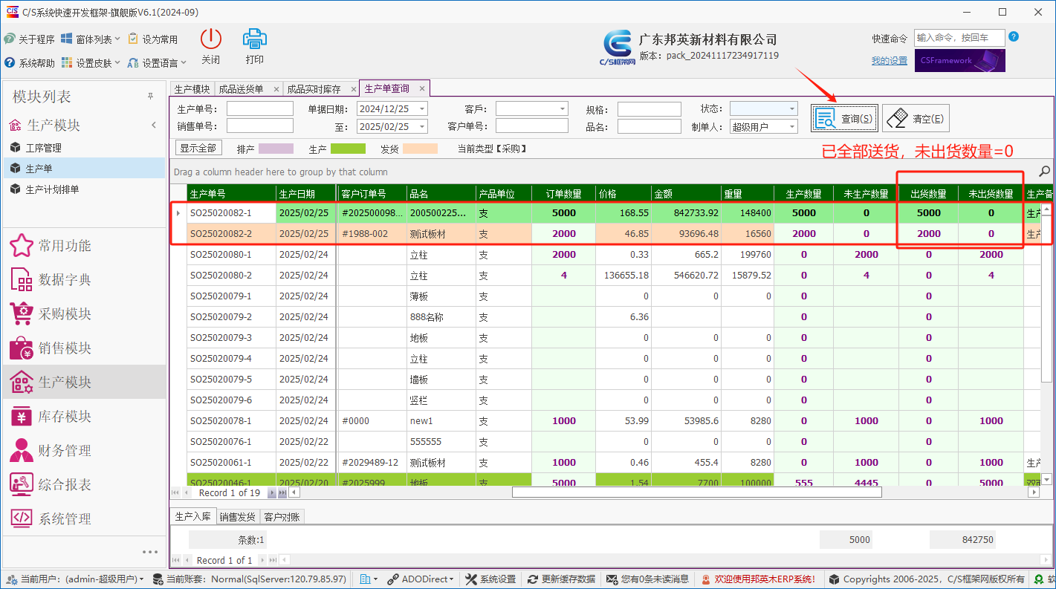Click the 查询(S) search button
This screenshot has height=589, width=1056.
pos(845,118)
